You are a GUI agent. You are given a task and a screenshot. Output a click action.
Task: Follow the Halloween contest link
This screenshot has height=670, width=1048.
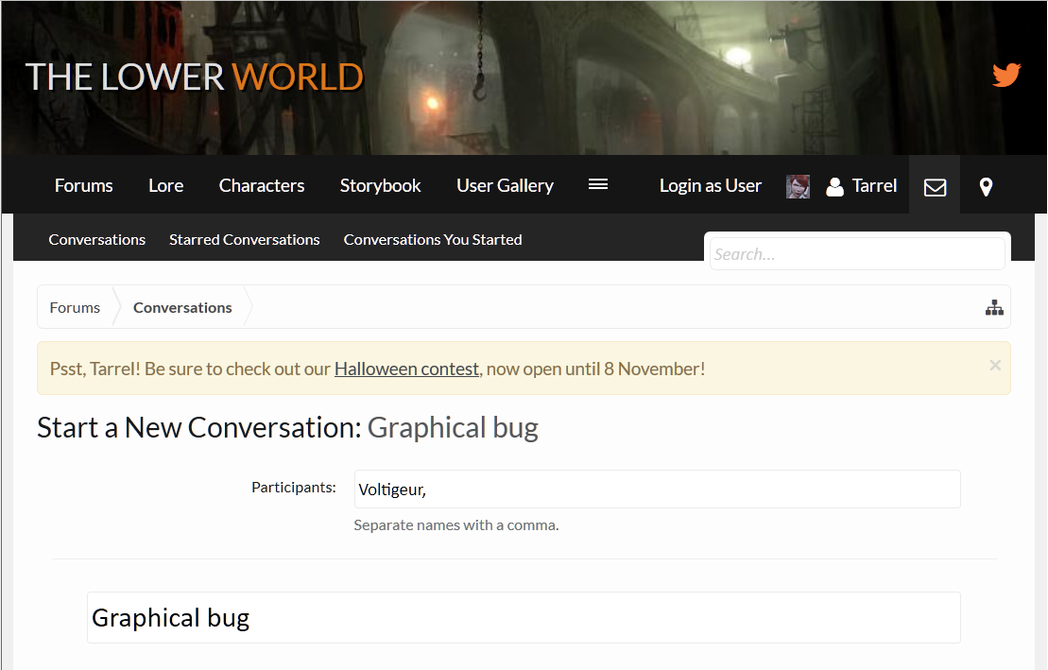point(406,369)
